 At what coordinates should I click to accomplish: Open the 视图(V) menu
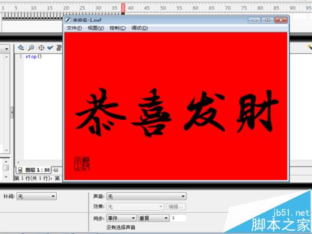[x=96, y=28]
